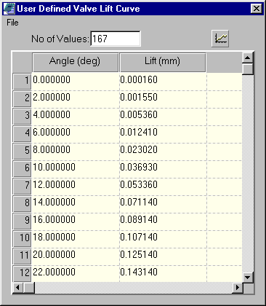The image size is (266, 306).
Task: Close the User Defined Valve Lift Curve window
Action: click(256, 9)
